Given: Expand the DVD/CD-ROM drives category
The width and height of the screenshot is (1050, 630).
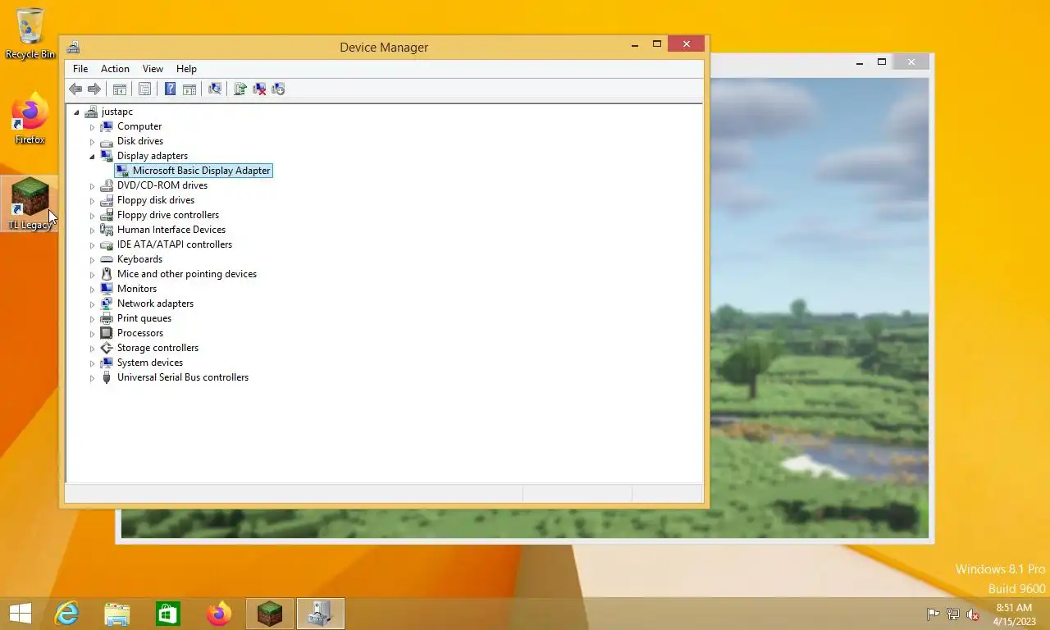Looking at the screenshot, I should pos(92,186).
